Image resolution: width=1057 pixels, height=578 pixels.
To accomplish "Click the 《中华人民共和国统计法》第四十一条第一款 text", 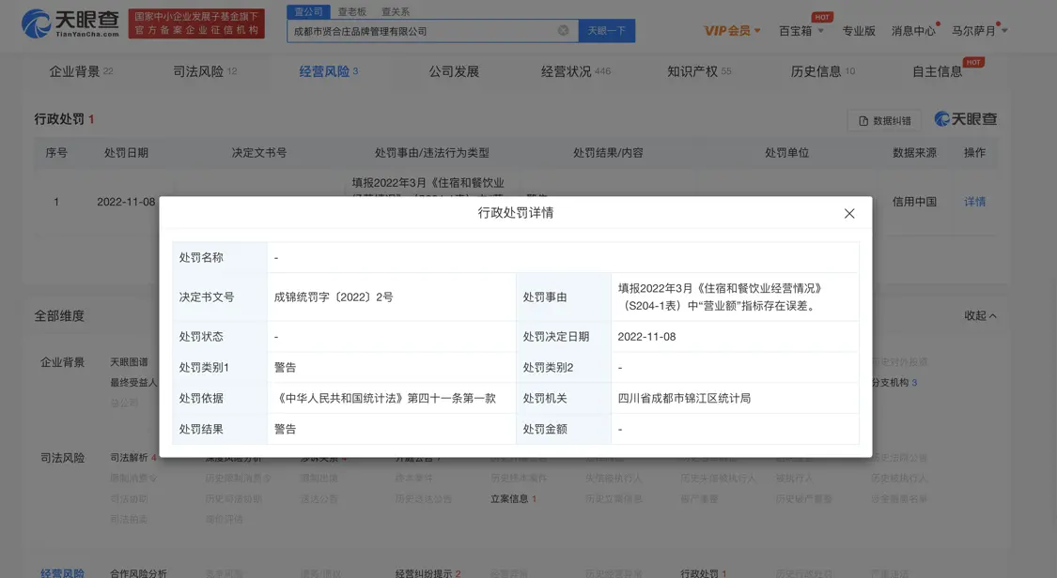I will (x=385, y=399).
